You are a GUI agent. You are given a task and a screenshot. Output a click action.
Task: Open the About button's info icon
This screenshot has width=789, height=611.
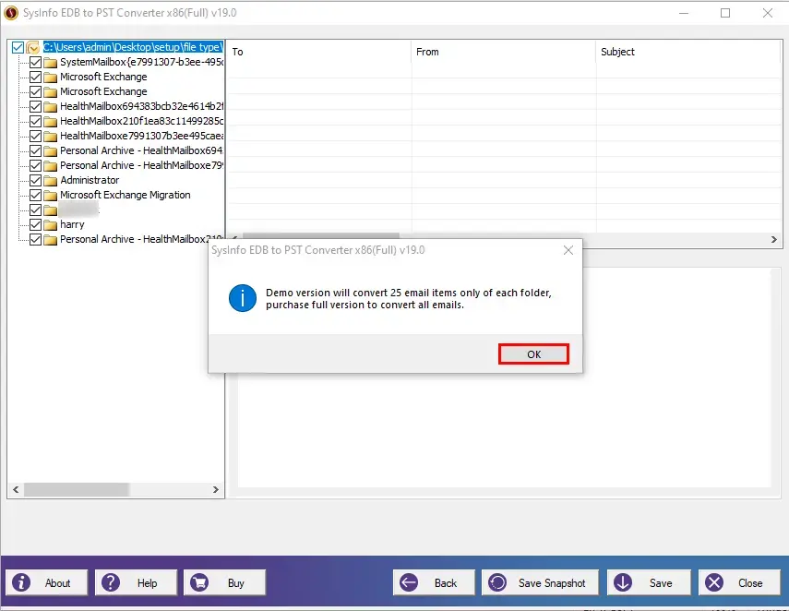click(x=21, y=582)
